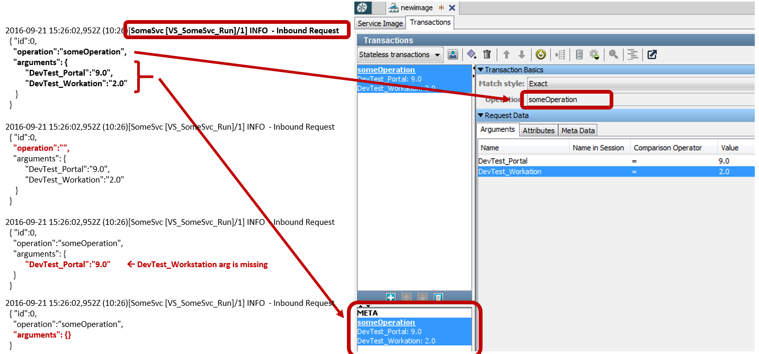The width and height of the screenshot is (759, 354).
Task: Click the grey up arrow below transaction list
Action: coord(407,297)
